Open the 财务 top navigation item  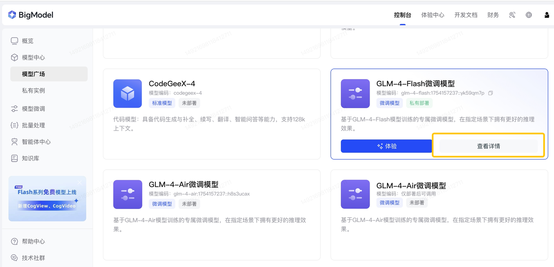493,15
